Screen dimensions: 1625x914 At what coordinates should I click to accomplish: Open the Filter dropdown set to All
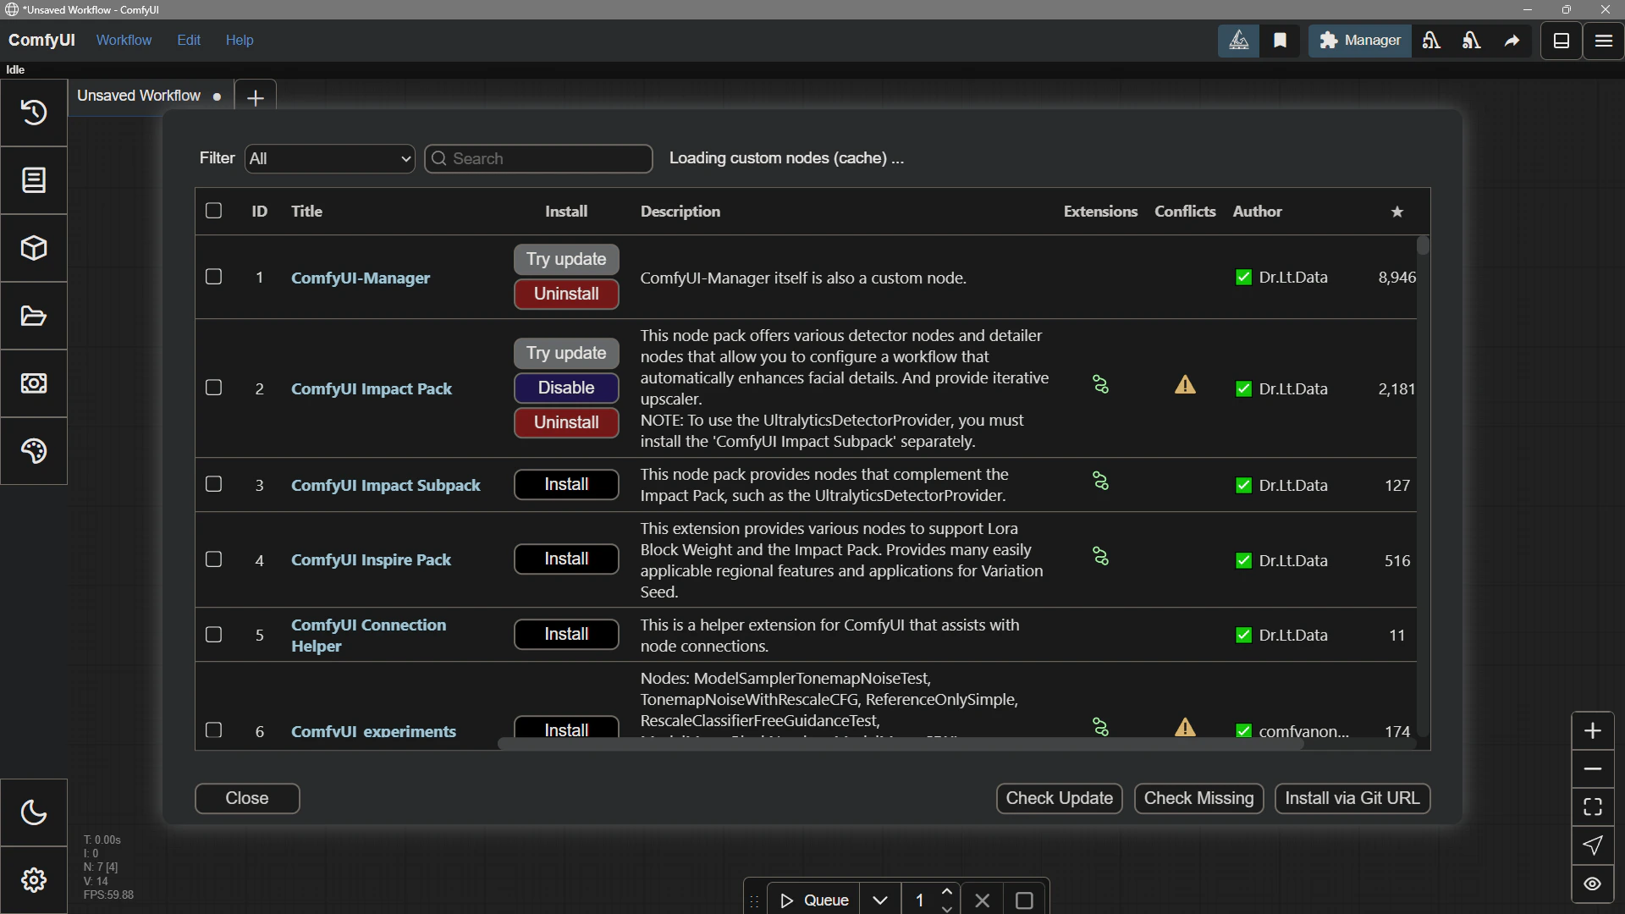(x=329, y=158)
